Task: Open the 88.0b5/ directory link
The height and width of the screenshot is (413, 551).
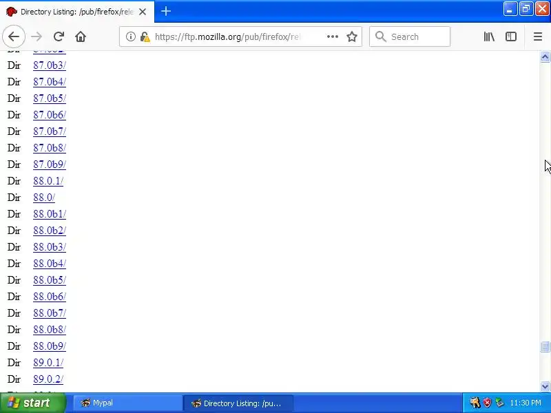Action: [x=50, y=280]
